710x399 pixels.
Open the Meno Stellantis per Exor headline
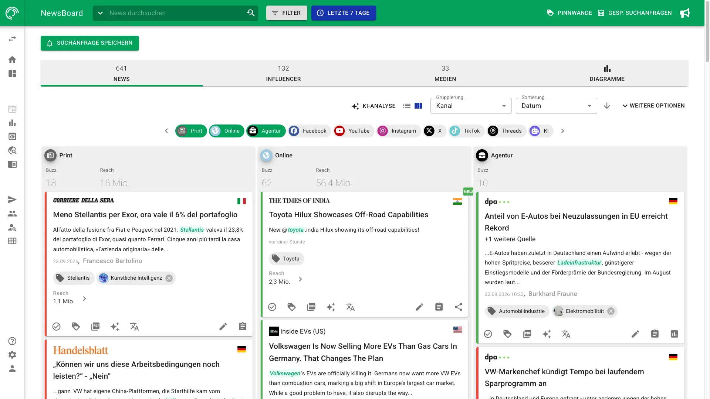[145, 215]
